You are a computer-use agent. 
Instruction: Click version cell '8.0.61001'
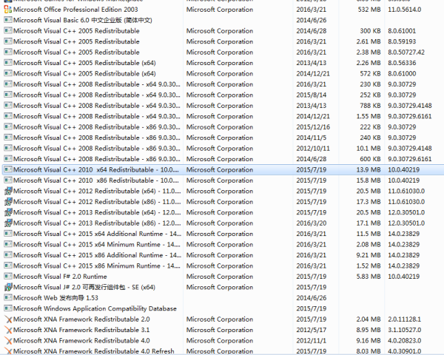[x=402, y=31]
